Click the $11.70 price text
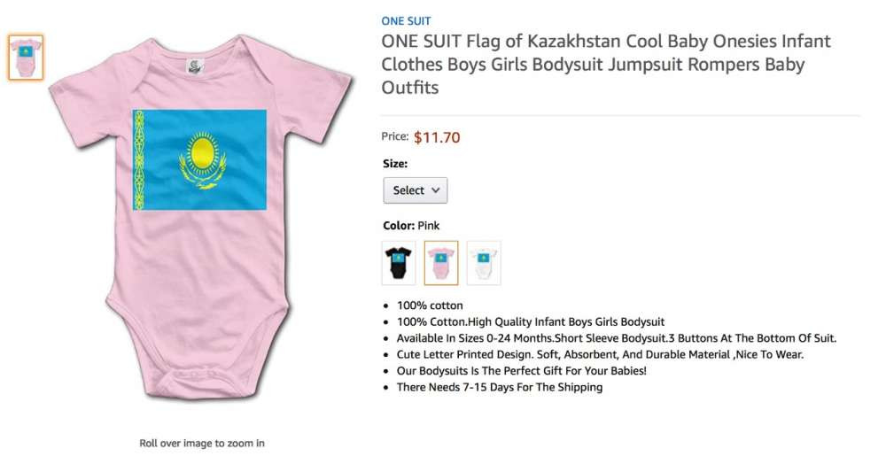Image resolution: width=886 pixels, height=464 pixels. (437, 137)
